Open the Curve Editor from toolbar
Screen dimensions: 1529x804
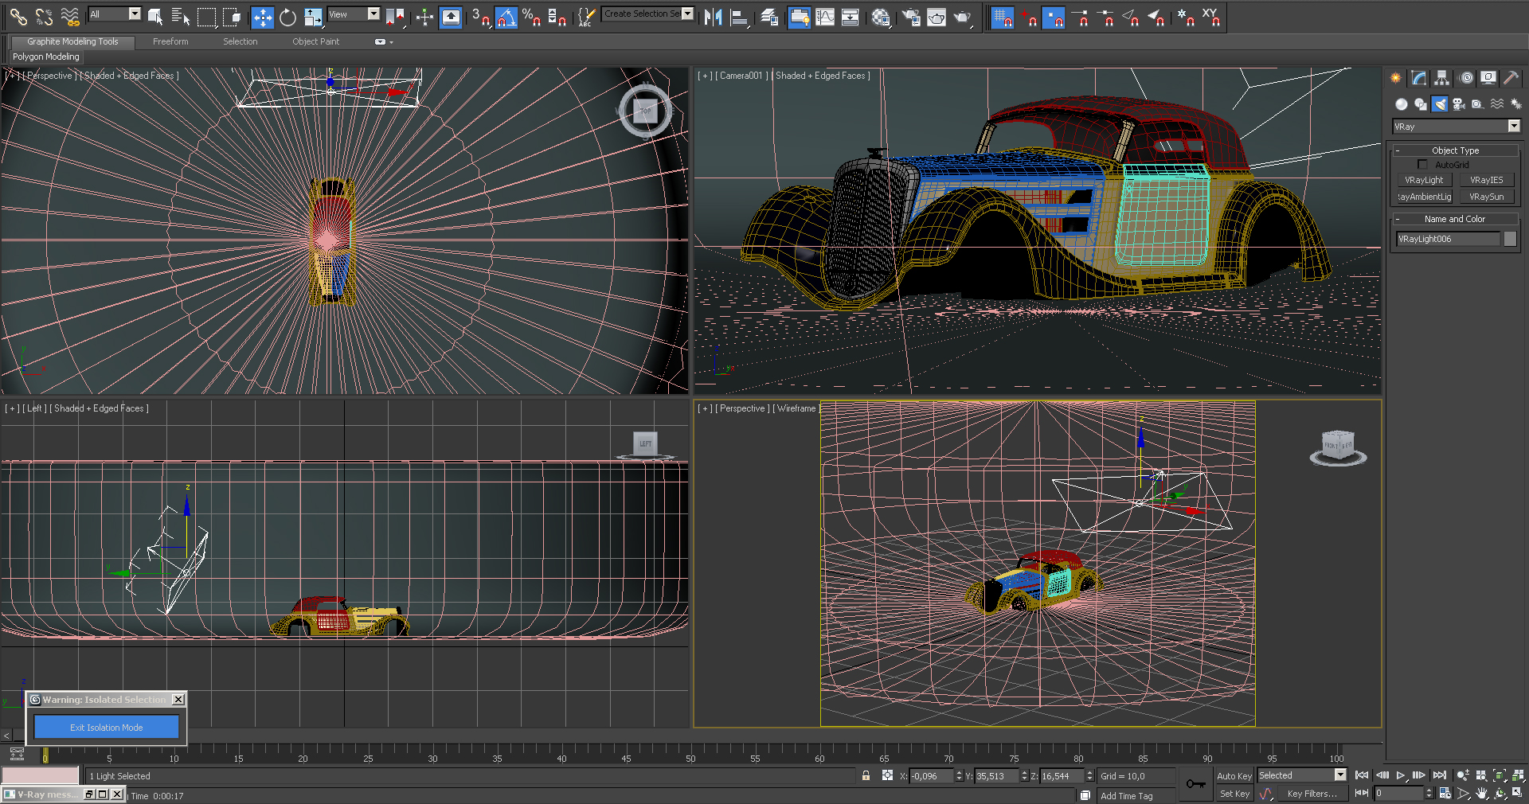825,17
